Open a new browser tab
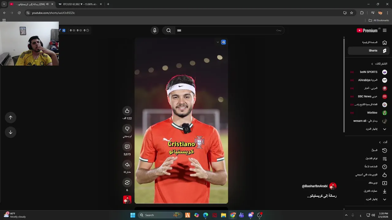The image size is (392, 220). [x=108, y=4]
